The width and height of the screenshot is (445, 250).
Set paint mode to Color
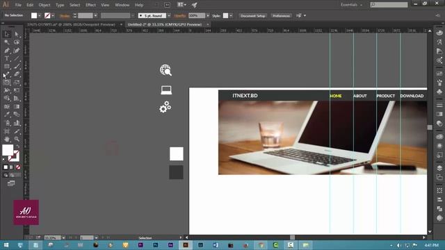(6, 167)
